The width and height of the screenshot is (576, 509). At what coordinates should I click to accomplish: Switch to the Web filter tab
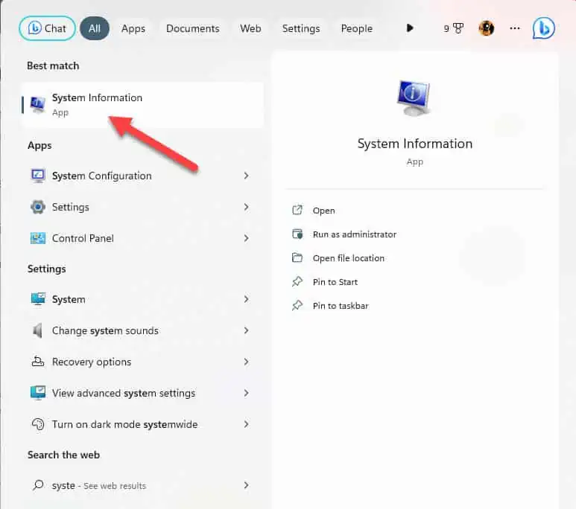click(250, 28)
